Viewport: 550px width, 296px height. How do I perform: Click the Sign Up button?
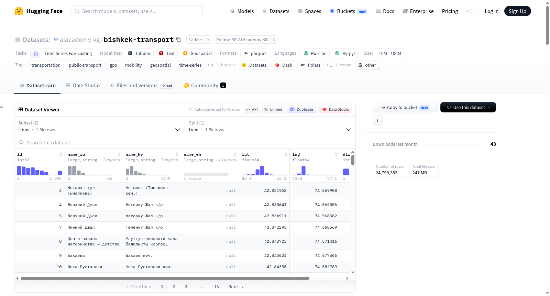point(518,11)
